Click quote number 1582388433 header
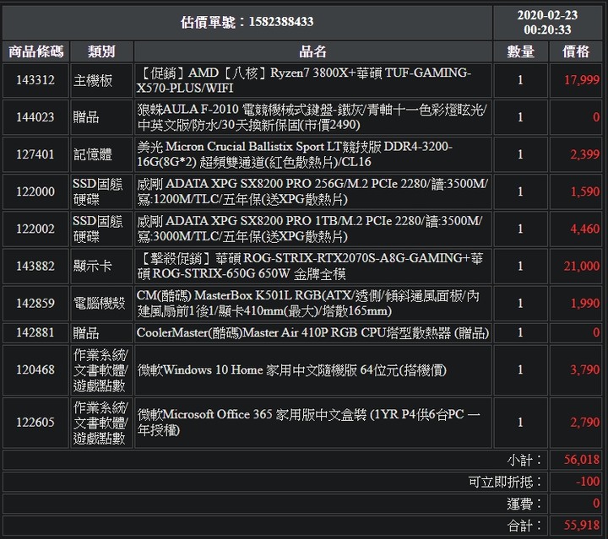The image size is (608, 539). pyautogui.click(x=247, y=22)
